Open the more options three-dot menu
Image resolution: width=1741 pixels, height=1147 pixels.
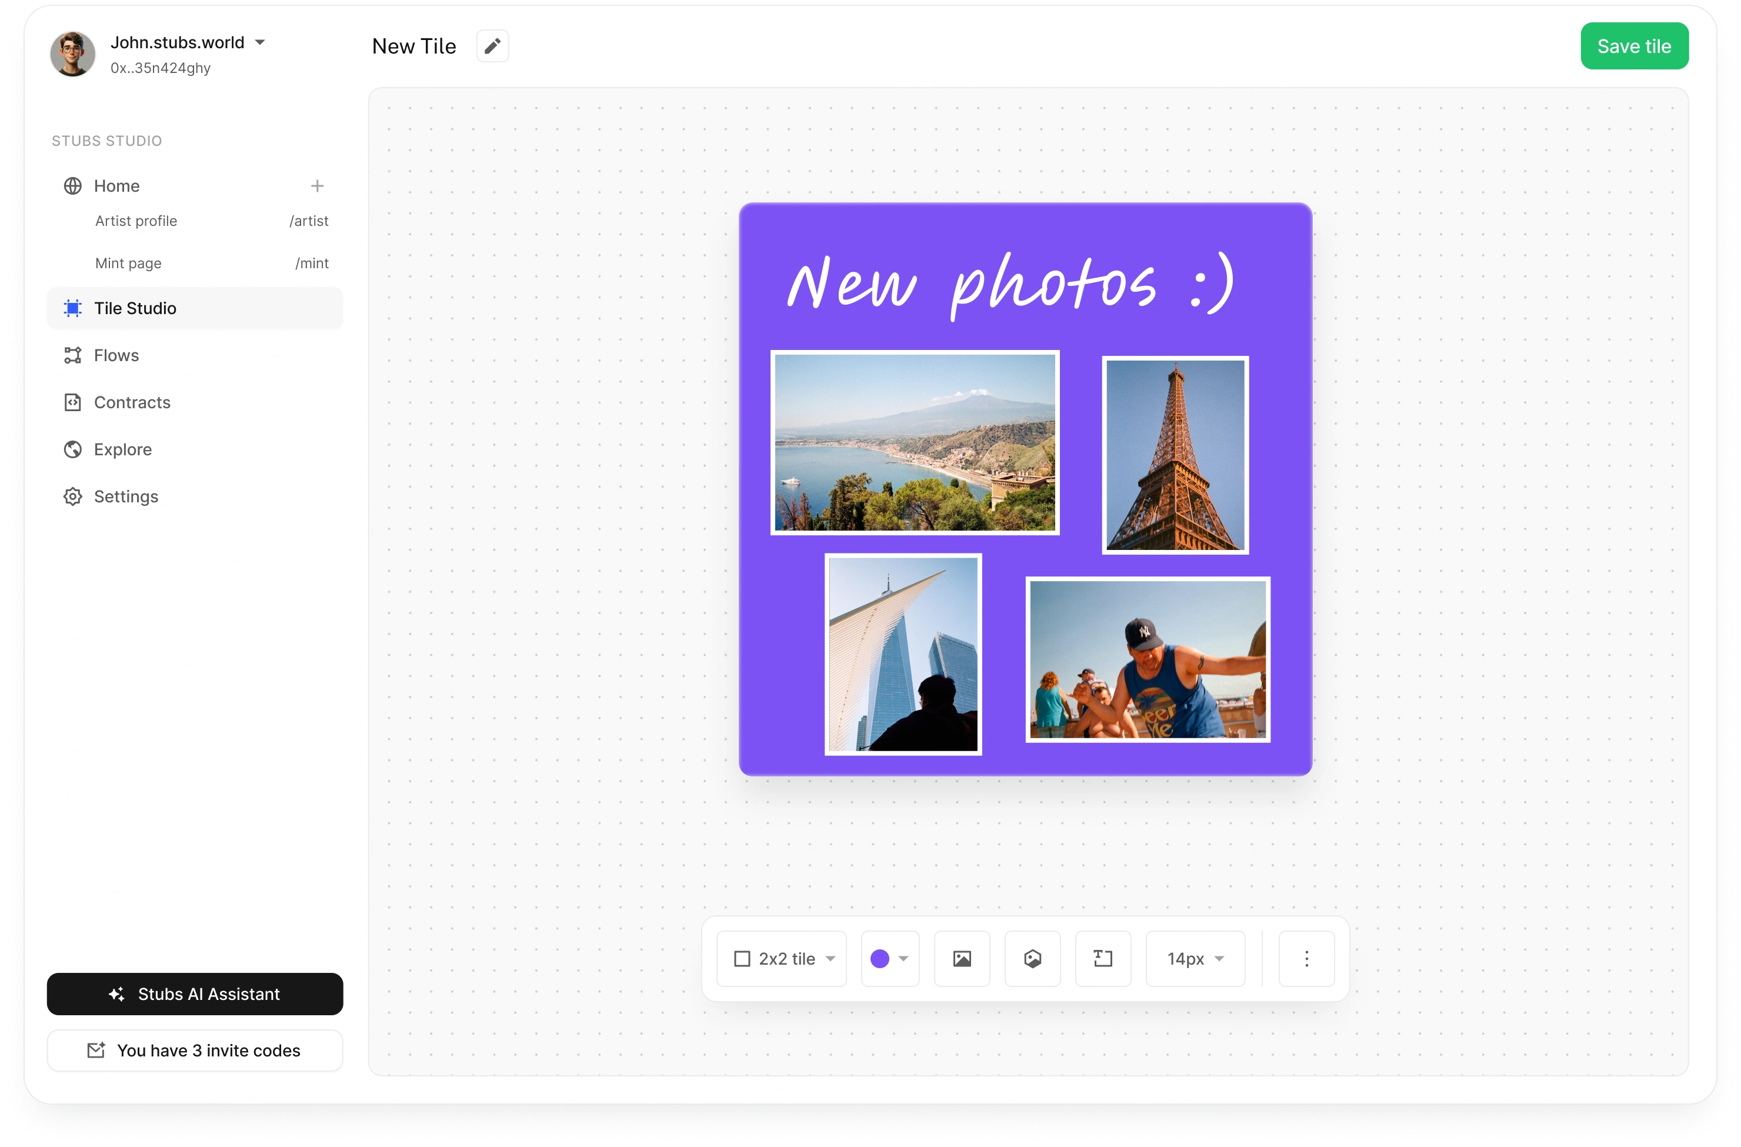pyautogui.click(x=1306, y=958)
